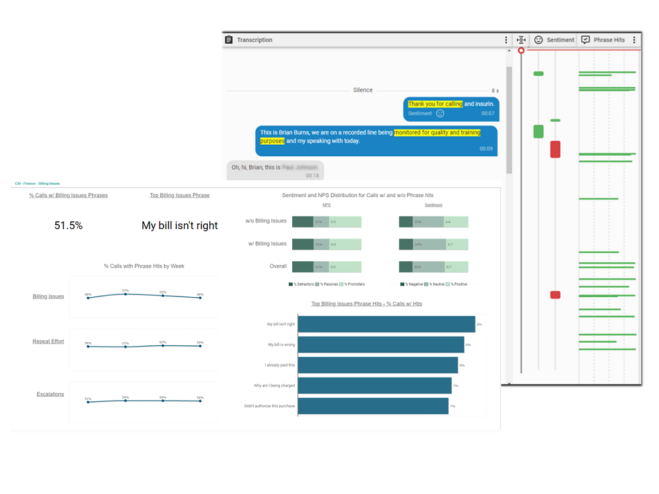The height and width of the screenshot is (494, 659).
Task: Click the Escalations trend link
Action: (x=50, y=394)
